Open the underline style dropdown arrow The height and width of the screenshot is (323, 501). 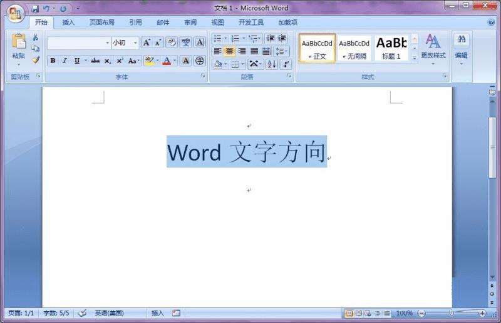pos(86,61)
